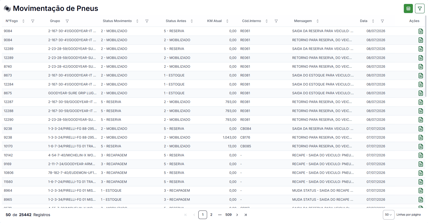Image resolution: width=428 pixels, height=223 pixels.
Task: Sort by KM Atual column
Action: (x=227, y=21)
